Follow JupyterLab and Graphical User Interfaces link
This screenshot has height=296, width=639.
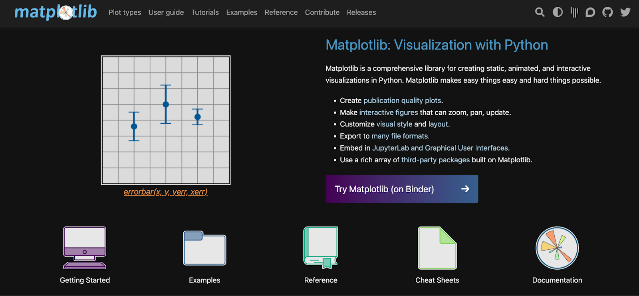point(440,148)
